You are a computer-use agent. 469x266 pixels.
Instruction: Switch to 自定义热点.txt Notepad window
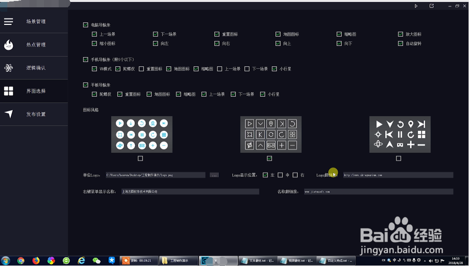336,261
